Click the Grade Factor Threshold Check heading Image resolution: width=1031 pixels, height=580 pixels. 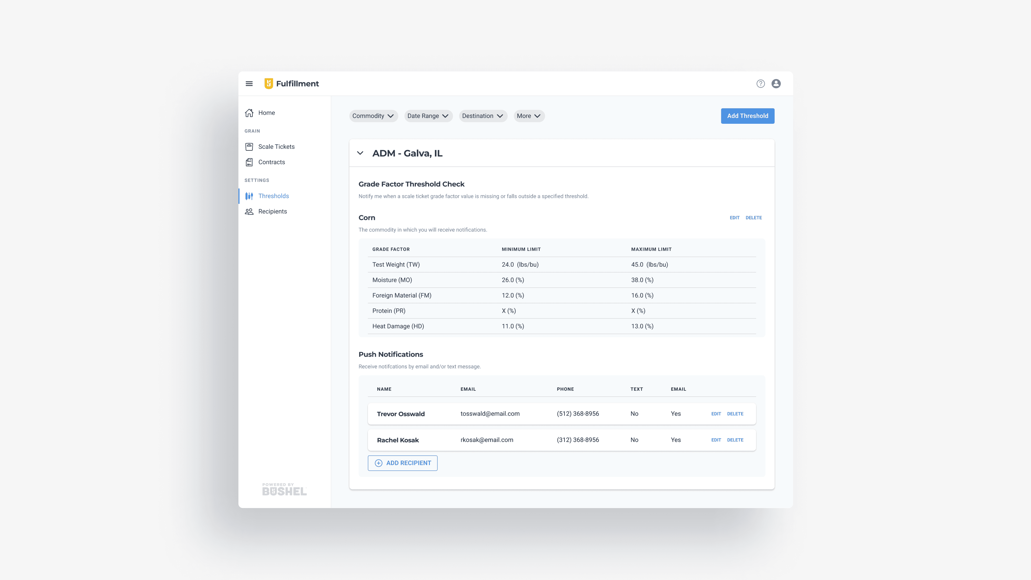411,184
